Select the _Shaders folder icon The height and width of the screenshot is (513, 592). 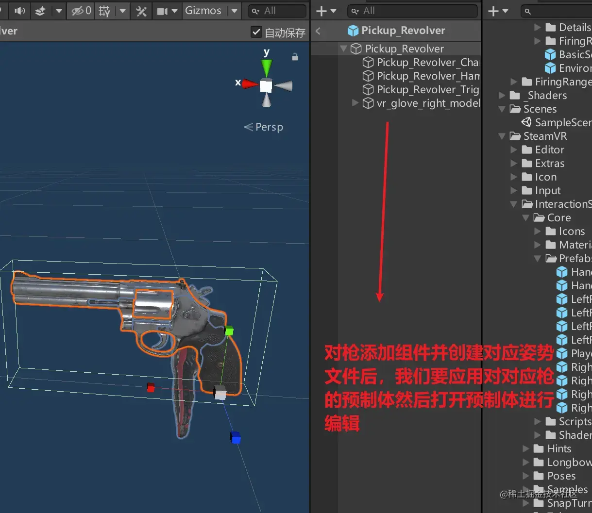point(515,95)
